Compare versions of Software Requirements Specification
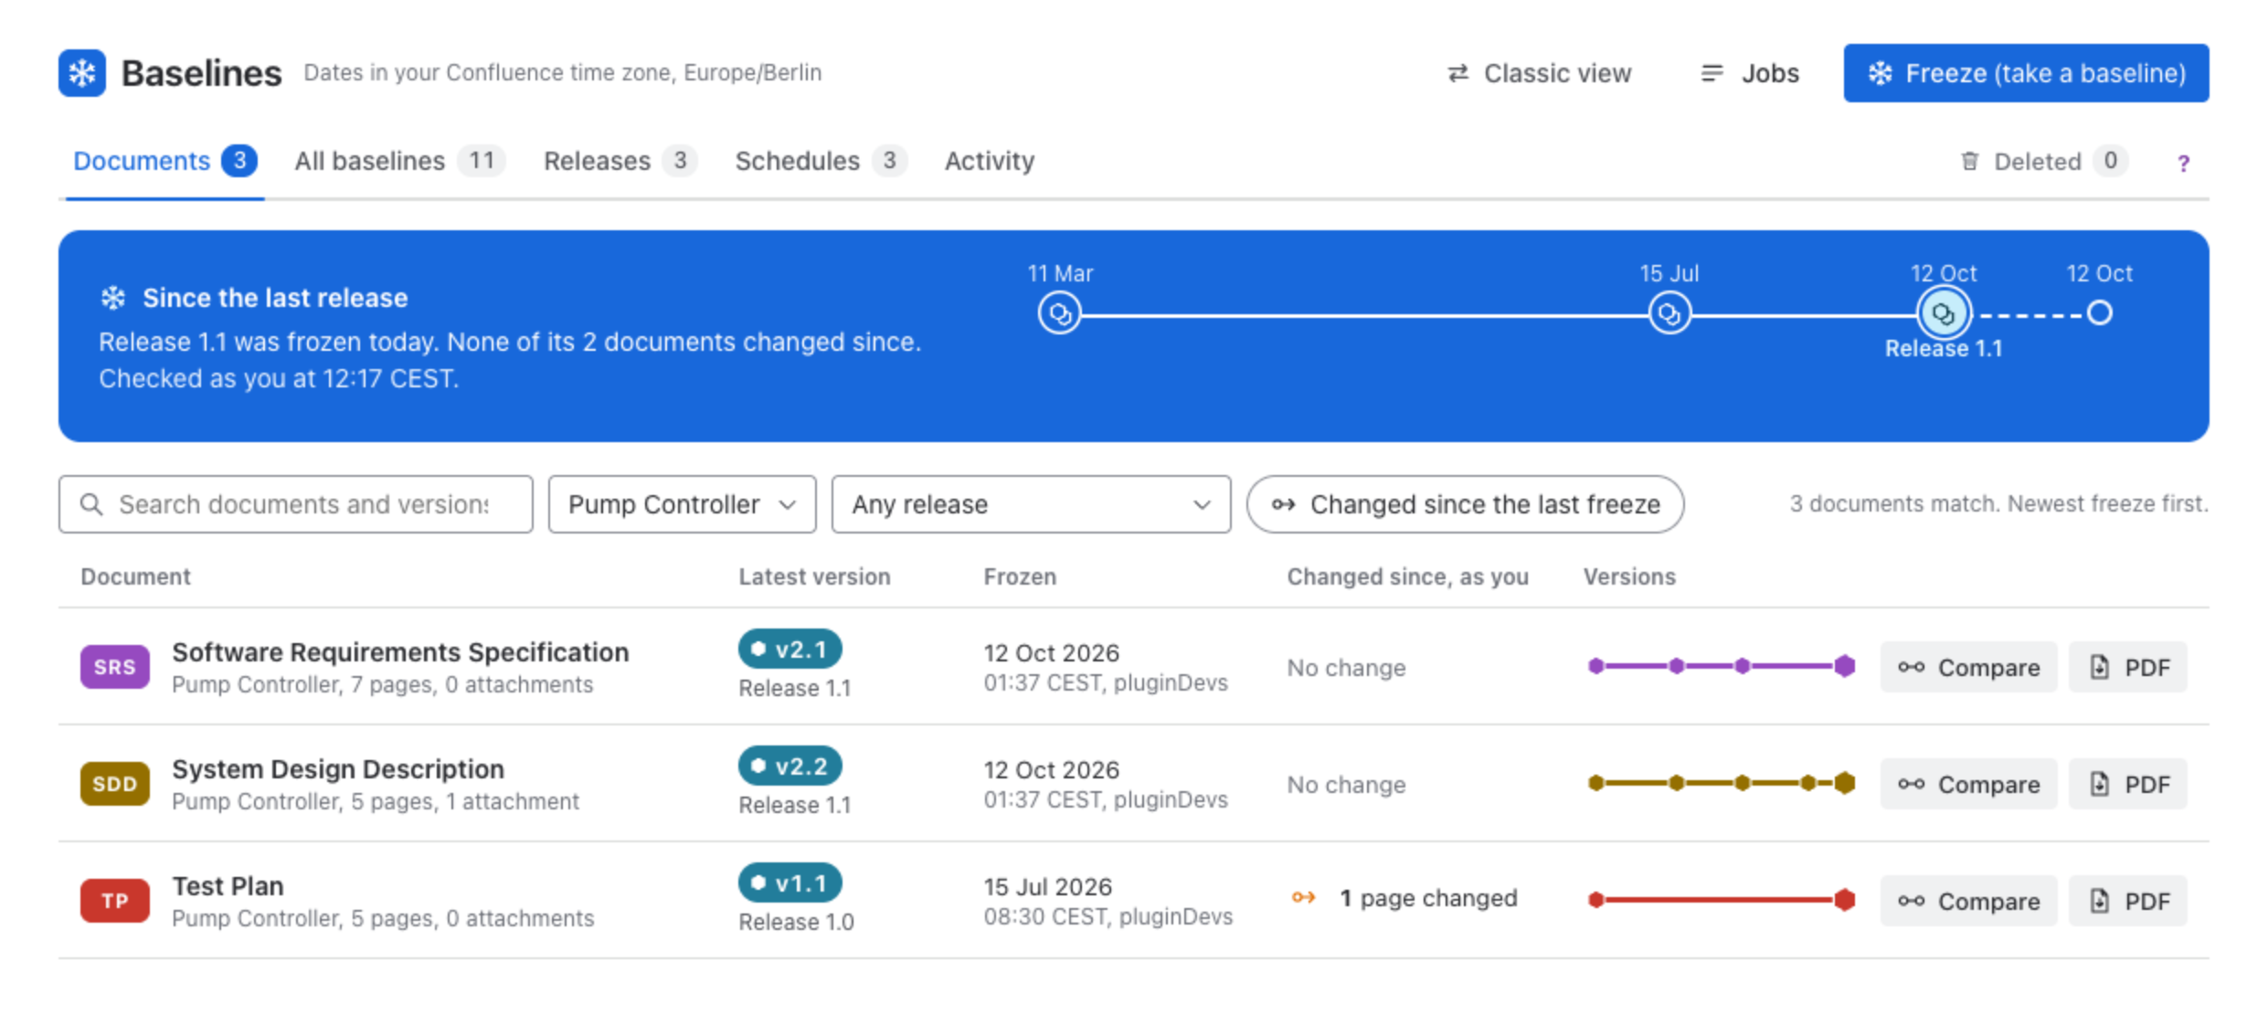The width and height of the screenshot is (2268, 1014). (1968, 667)
